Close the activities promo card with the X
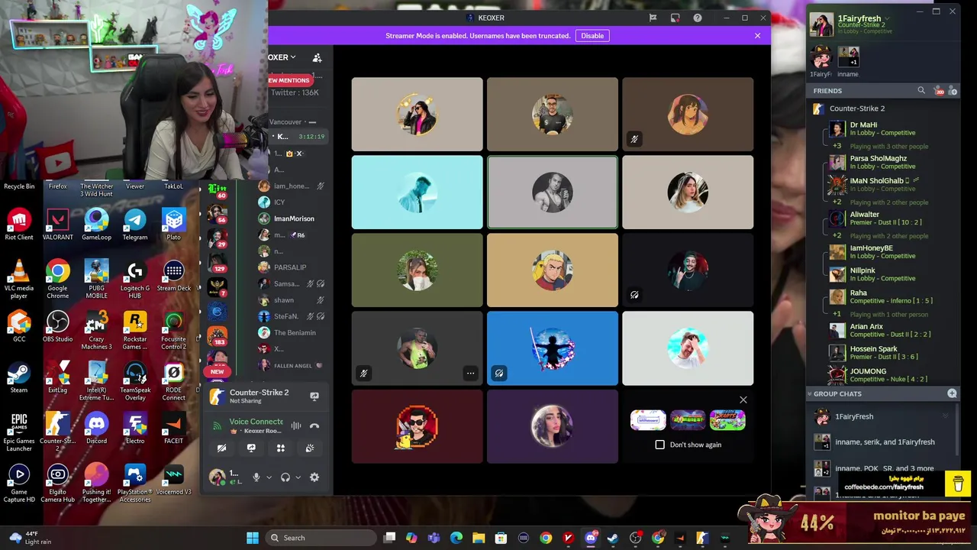This screenshot has height=550, width=977. [743, 400]
